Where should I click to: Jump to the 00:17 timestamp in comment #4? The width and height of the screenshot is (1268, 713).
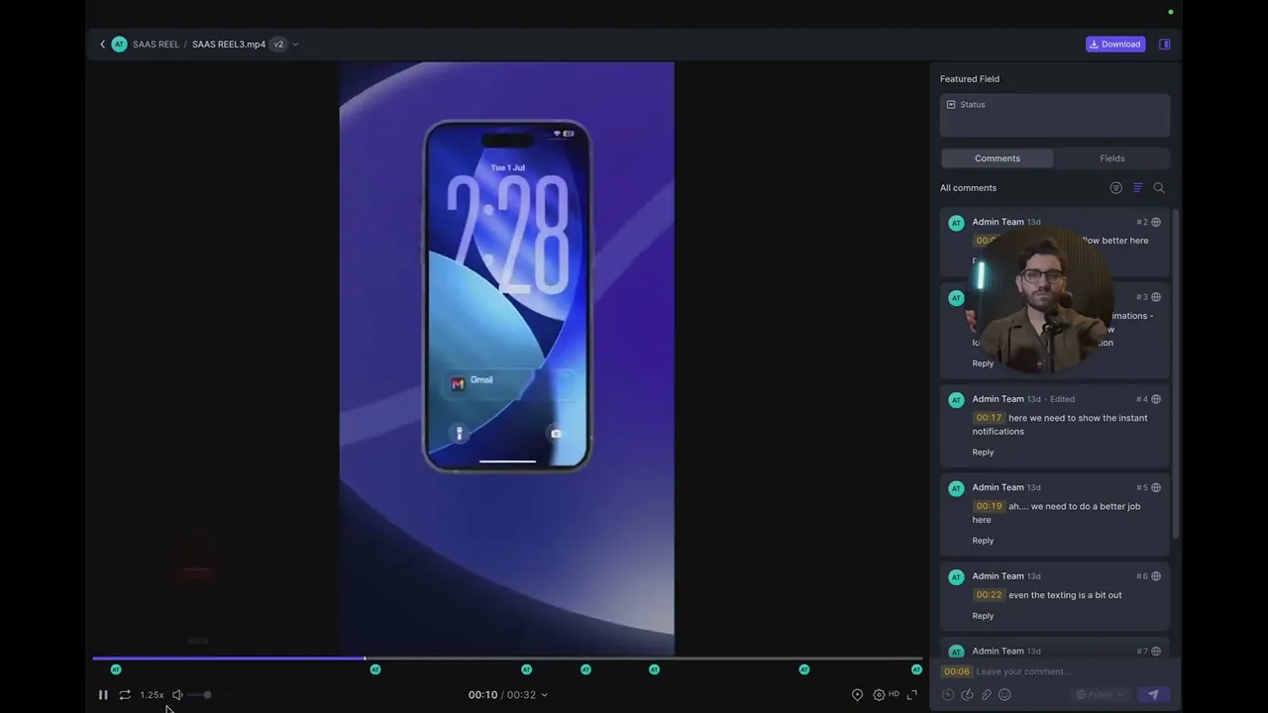tap(989, 418)
